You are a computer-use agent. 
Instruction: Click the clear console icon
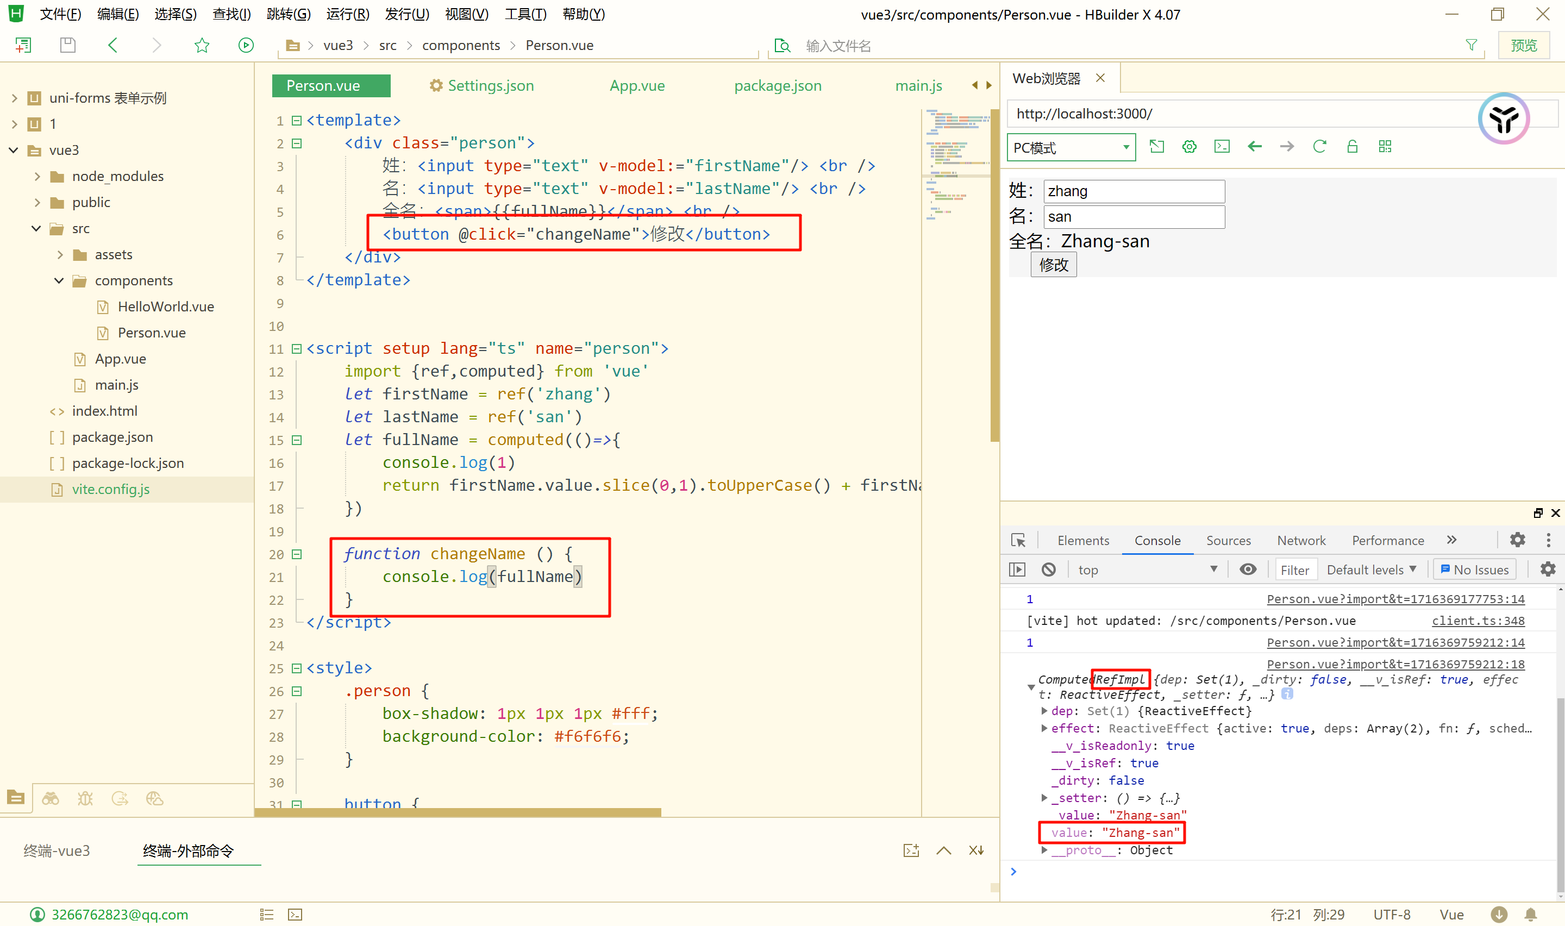1049,569
